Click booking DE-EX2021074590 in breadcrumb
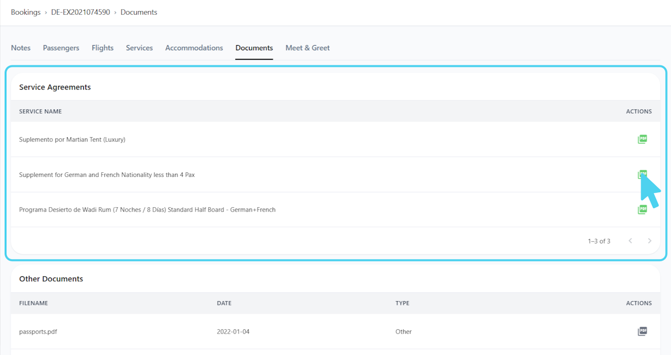The image size is (671, 355). click(81, 12)
